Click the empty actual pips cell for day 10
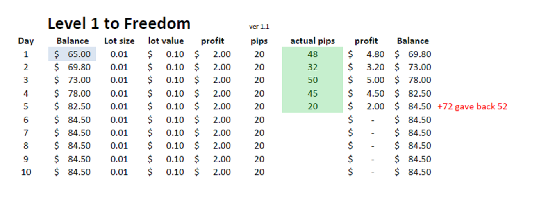The width and height of the screenshot is (539, 205). tap(312, 172)
